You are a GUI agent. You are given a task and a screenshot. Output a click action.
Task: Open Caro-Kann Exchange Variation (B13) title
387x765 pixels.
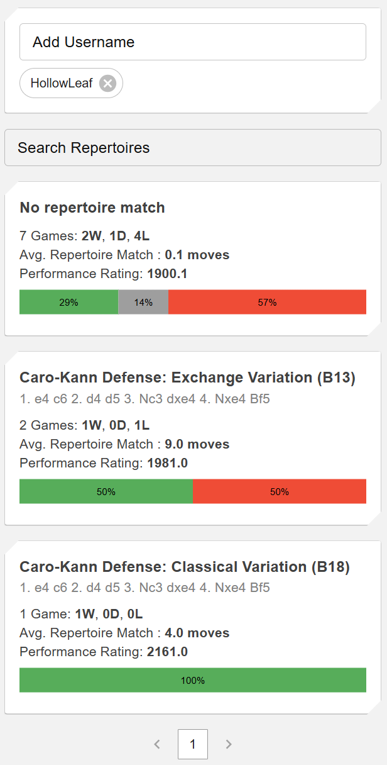click(187, 377)
